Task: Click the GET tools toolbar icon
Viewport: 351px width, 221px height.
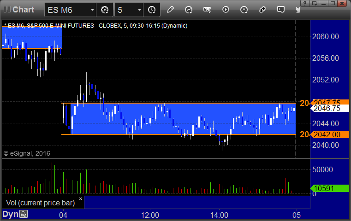Action: [207, 10]
